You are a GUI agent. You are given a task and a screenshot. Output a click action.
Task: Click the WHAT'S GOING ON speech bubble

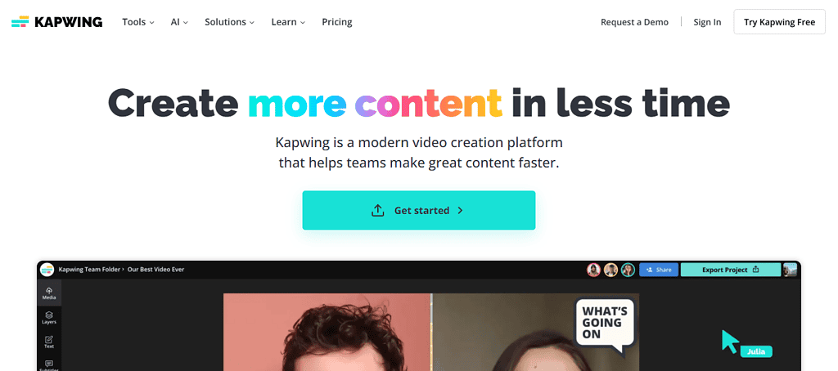605,324
